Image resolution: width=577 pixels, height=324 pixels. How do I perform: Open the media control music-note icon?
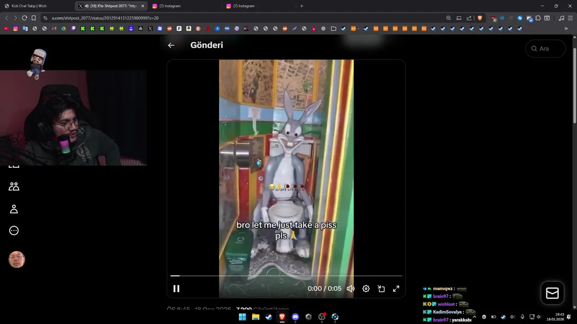561,18
